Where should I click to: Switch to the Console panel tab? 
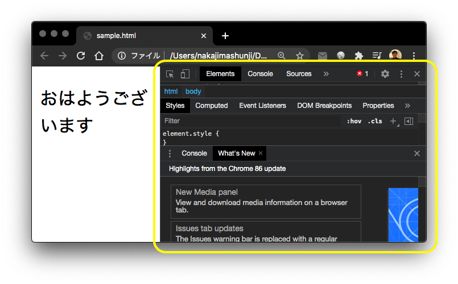[x=260, y=74]
